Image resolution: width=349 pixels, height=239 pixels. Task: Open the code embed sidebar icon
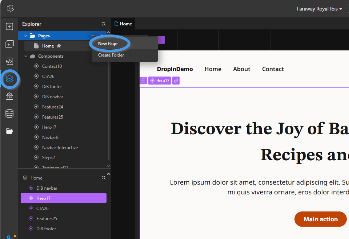pyautogui.click(x=9, y=61)
